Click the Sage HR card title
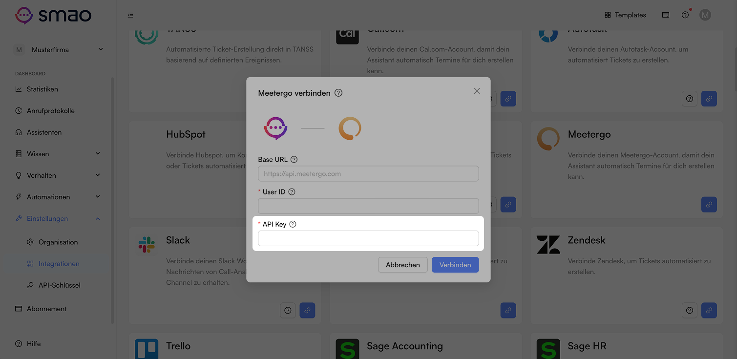 [x=587, y=346]
